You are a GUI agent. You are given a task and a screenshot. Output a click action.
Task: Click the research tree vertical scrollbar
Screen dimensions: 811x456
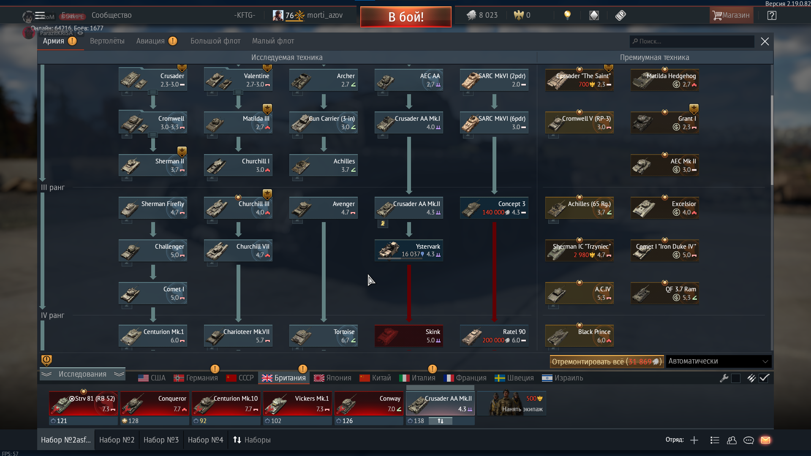point(772,139)
